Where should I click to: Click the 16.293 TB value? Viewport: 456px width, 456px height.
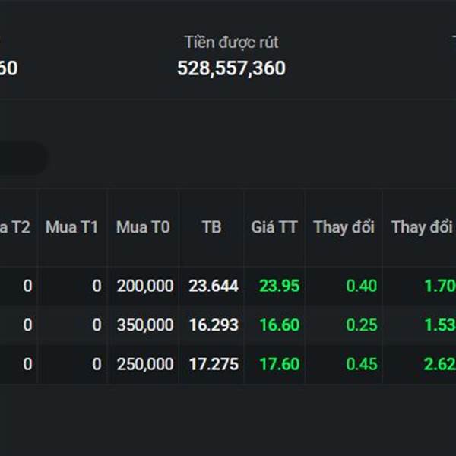[214, 325]
